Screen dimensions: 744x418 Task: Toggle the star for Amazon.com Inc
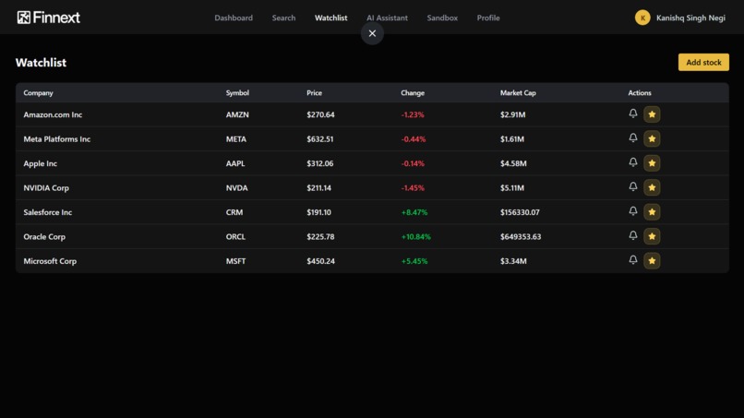tap(652, 114)
